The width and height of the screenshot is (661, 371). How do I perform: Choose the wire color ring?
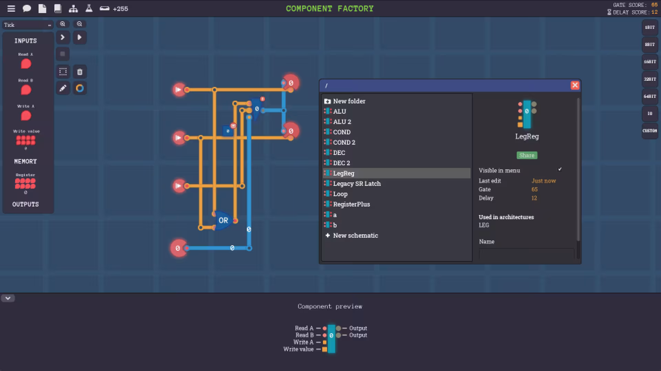[80, 88]
